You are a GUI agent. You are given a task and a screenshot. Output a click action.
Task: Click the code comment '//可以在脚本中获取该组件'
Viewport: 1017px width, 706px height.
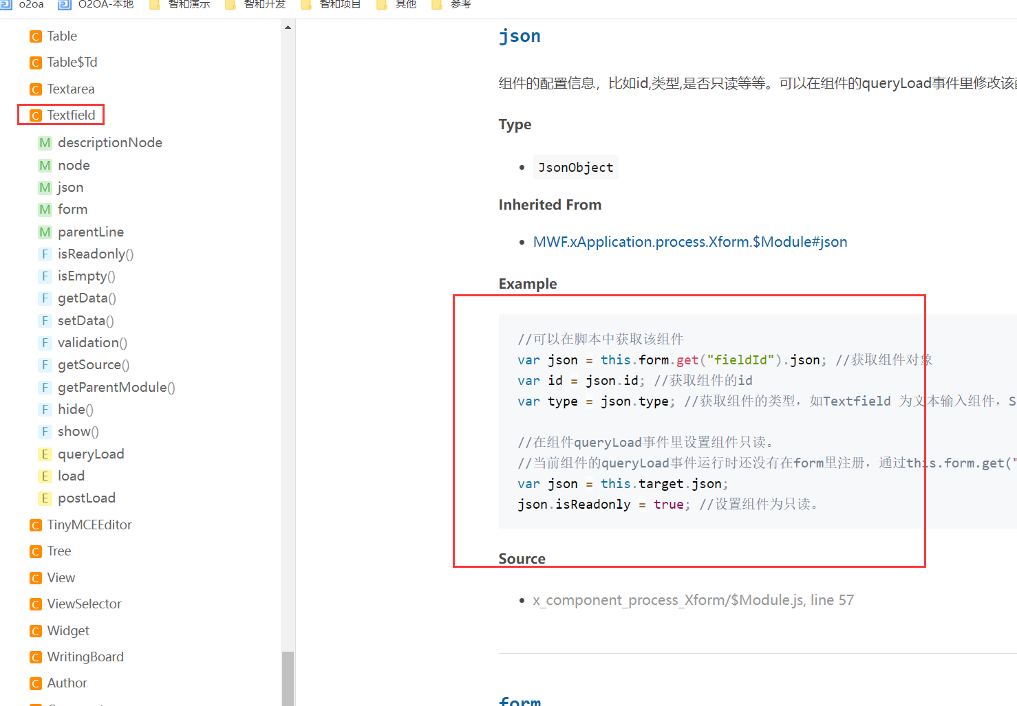[x=601, y=340]
